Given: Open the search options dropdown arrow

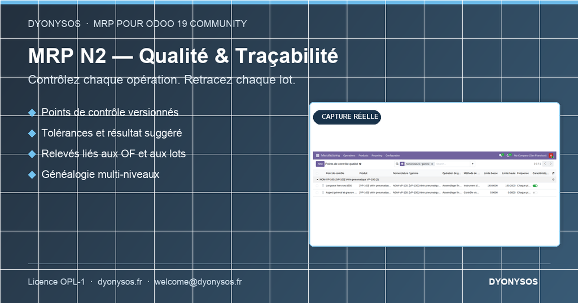Looking at the screenshot, I should click(x=472, y=164).
